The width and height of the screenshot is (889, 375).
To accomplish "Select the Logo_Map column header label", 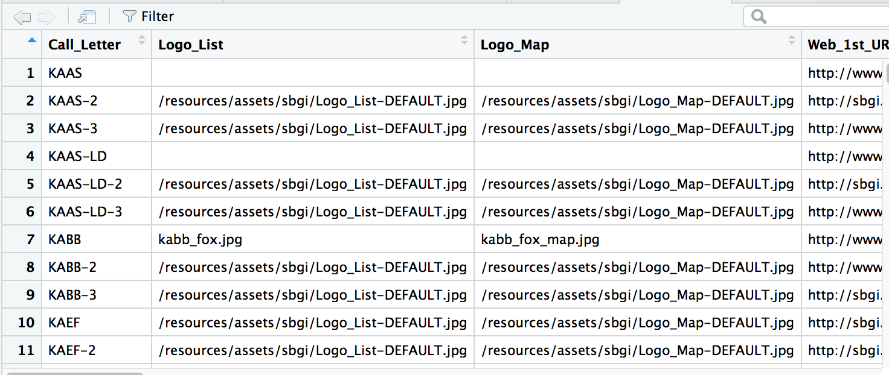I will tap(515, 45).
